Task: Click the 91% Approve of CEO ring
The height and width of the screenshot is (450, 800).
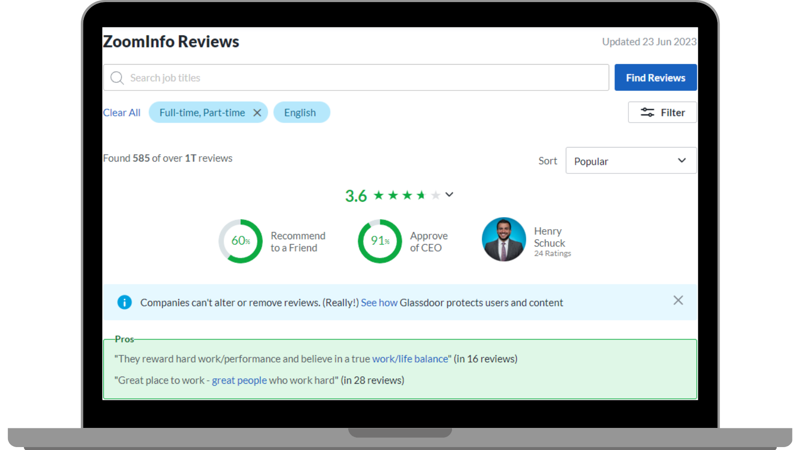Action: [380, 241]
